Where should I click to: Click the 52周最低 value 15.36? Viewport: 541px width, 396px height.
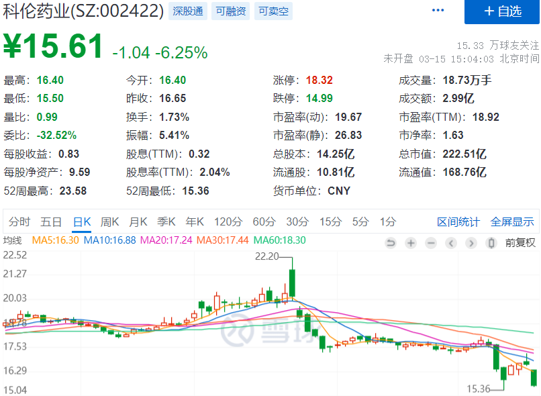195,191
